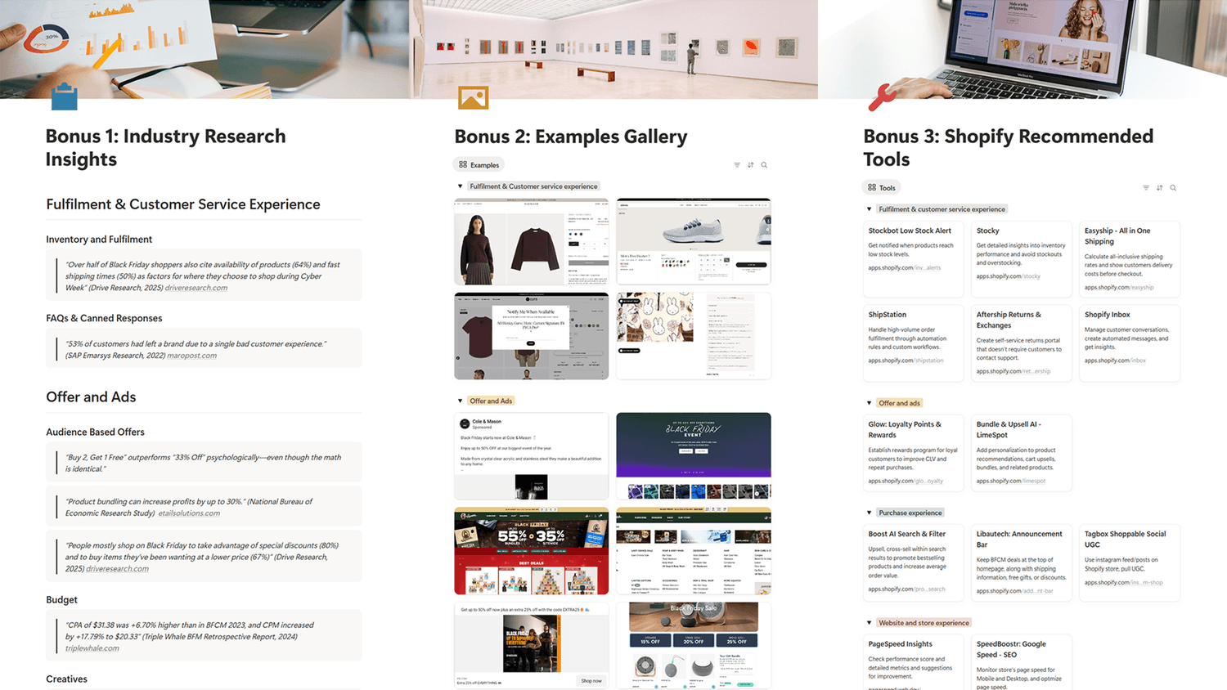The height and width of the screenshot is (690, 1227).
Task: Open filter icon in Examples gallery toolbar
Action: click(x=737, y=165)
